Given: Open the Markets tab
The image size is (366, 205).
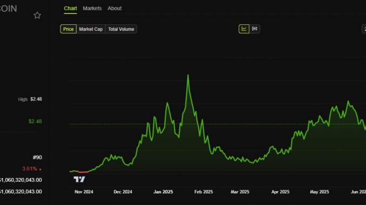Looking at the screenshot, I should [x=92, y=9].
